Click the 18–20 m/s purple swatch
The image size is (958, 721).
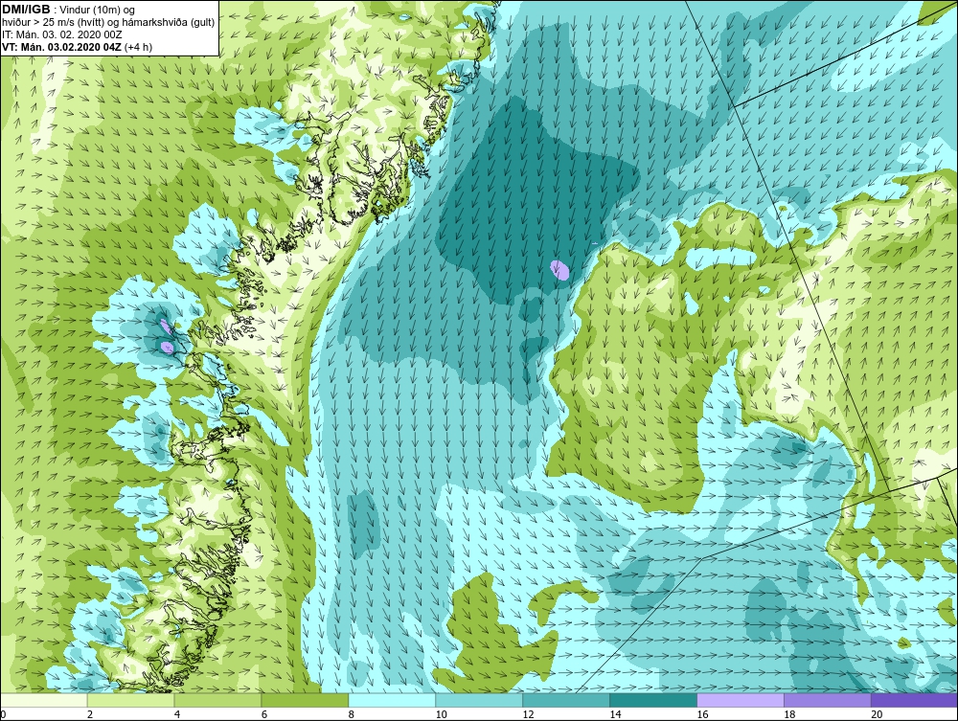tap(828, 700)
